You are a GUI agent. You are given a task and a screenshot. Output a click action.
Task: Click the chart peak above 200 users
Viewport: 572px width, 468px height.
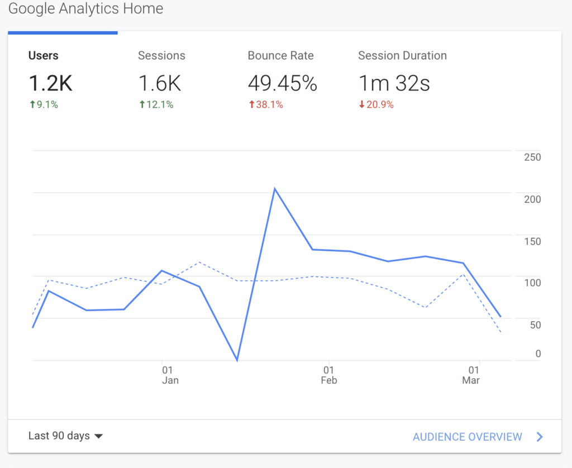point(275,189)
